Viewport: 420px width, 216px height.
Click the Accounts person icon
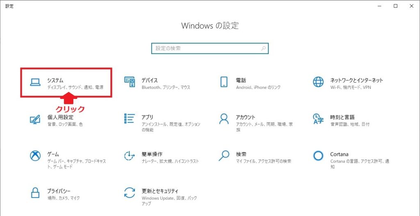(224, 119)
